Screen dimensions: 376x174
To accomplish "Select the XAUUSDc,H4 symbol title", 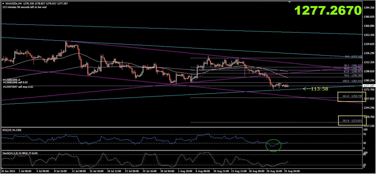I will [14, 3].
